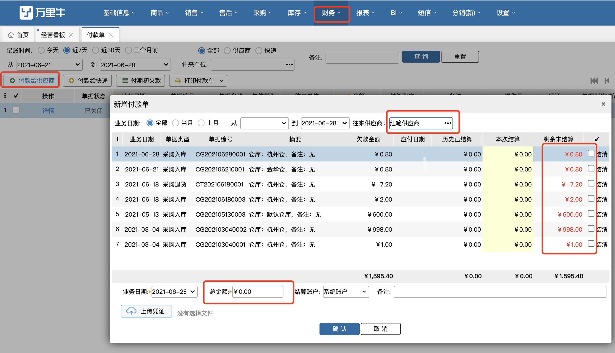Switch to the 首页 tab
This screenshot has height=353, width=615.
[18, 35]
